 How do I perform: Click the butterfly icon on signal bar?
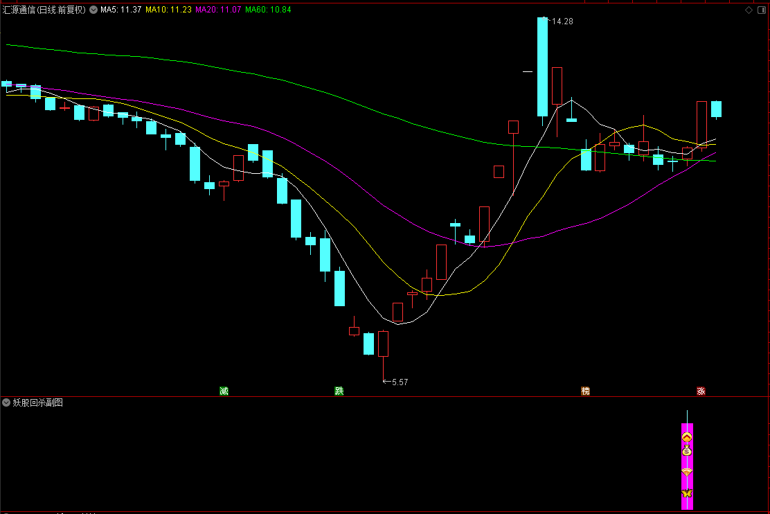coord(687,493)
